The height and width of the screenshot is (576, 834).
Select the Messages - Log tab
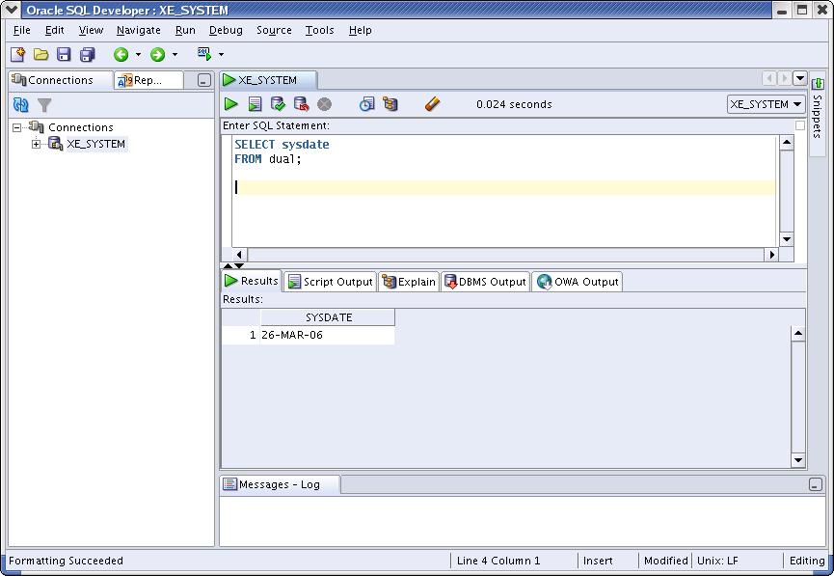[280, 484]
